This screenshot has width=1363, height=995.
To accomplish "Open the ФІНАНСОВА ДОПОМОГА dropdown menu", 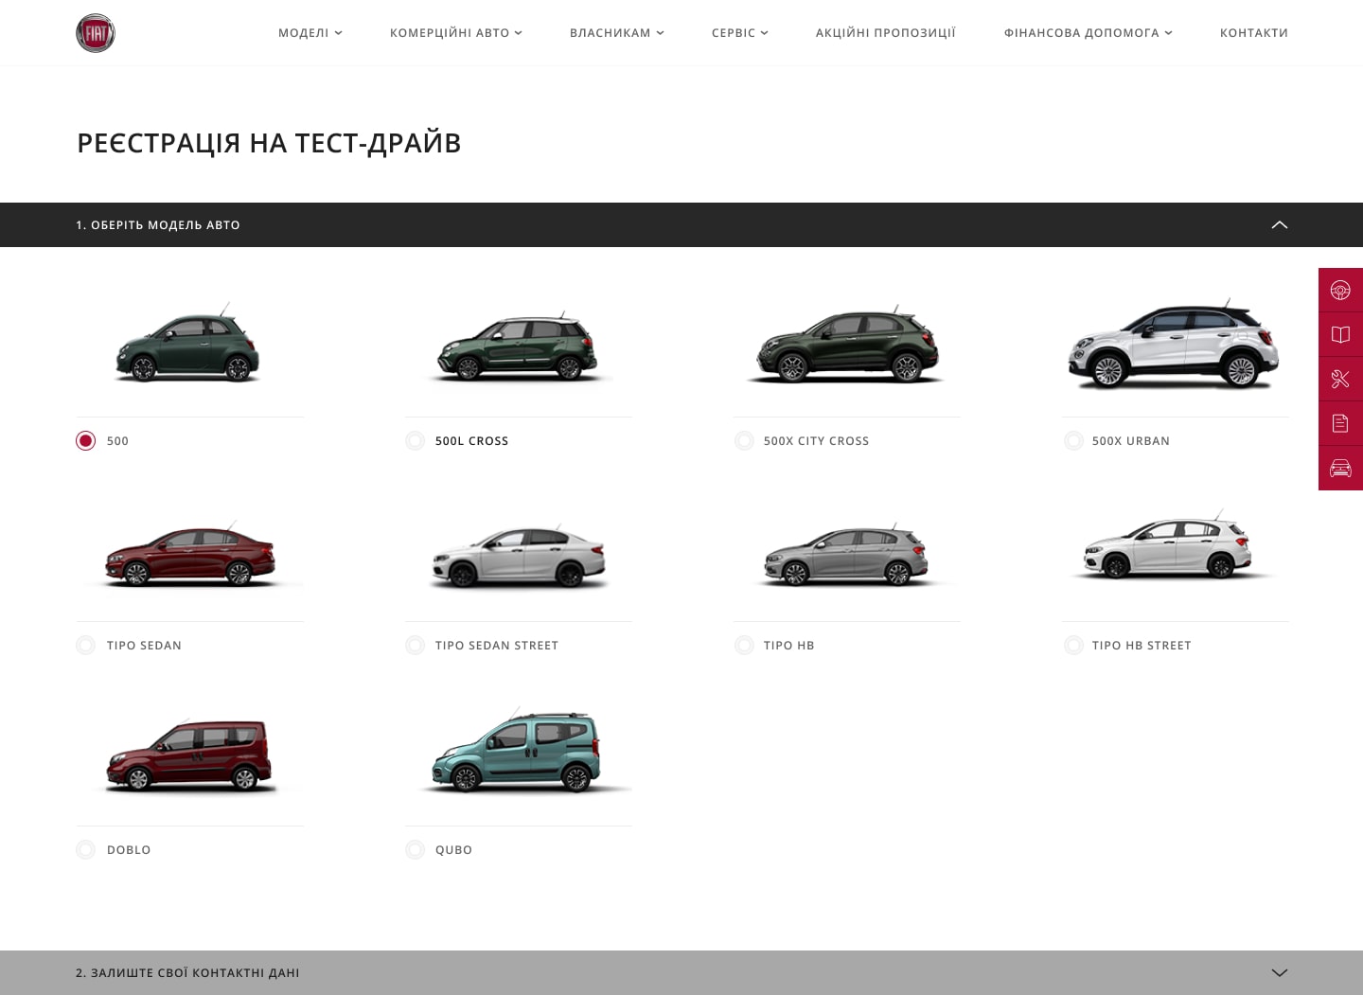I will 1089,33.
